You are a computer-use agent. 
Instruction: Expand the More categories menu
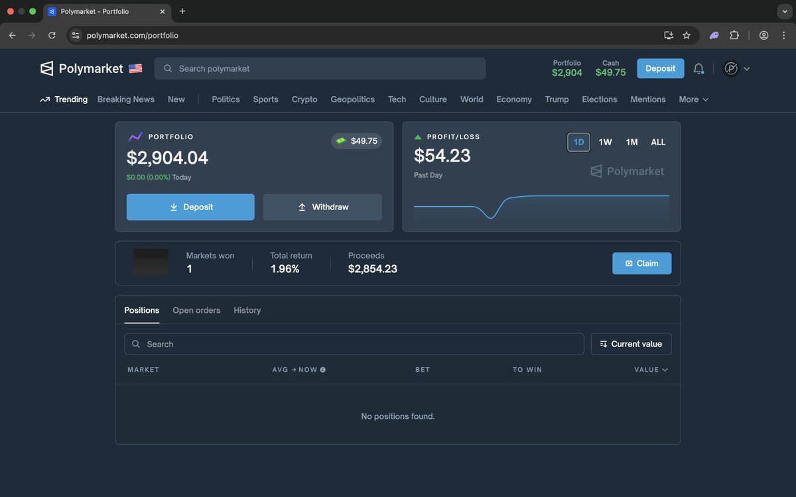coord(693,99)
